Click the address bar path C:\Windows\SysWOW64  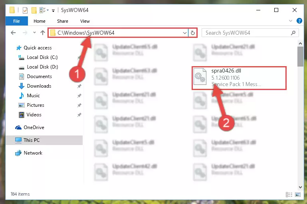86,33
